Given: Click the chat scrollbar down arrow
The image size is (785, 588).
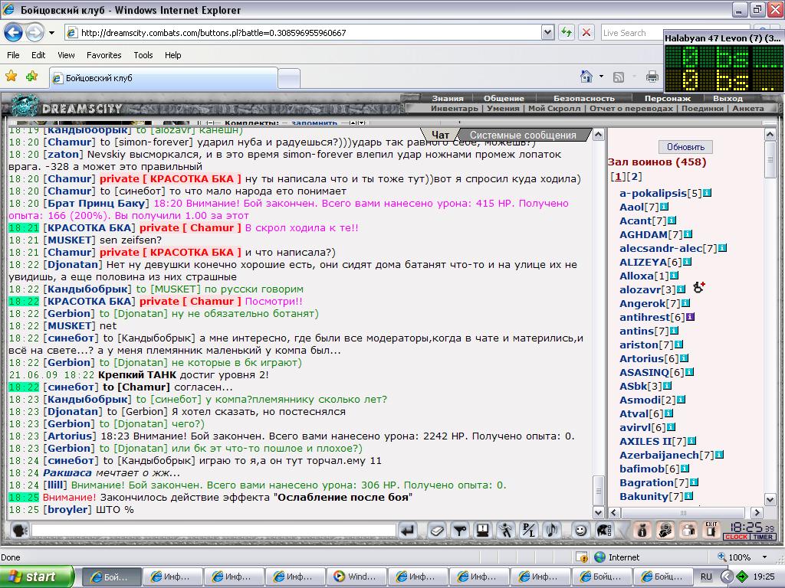Looking at the screenshot, I should (598, 512).
